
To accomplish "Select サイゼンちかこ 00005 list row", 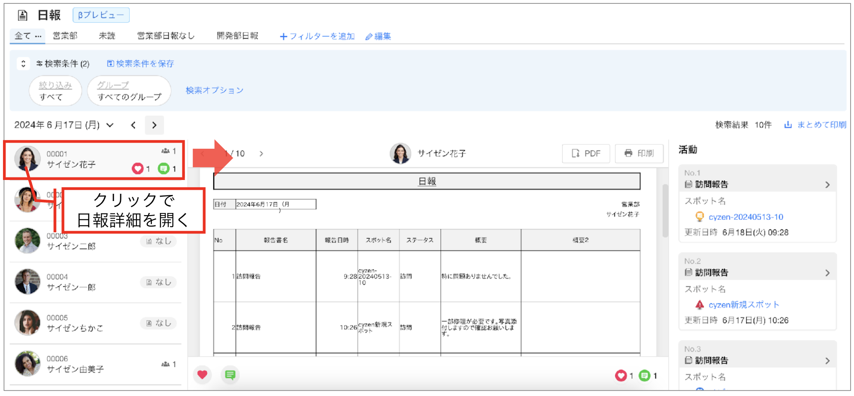I will pos(95,323).
